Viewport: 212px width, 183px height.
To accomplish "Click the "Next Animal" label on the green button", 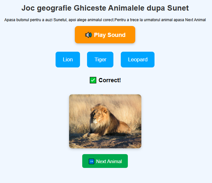I will (x=109, y=161).
